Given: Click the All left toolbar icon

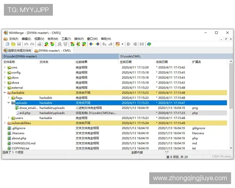Looking at the screenshot, I should (x=135, y=44).
